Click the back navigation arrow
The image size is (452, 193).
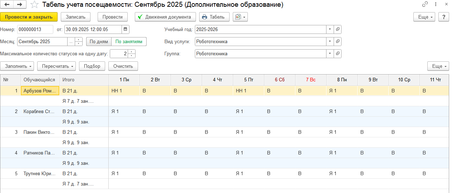pos(7,5)
